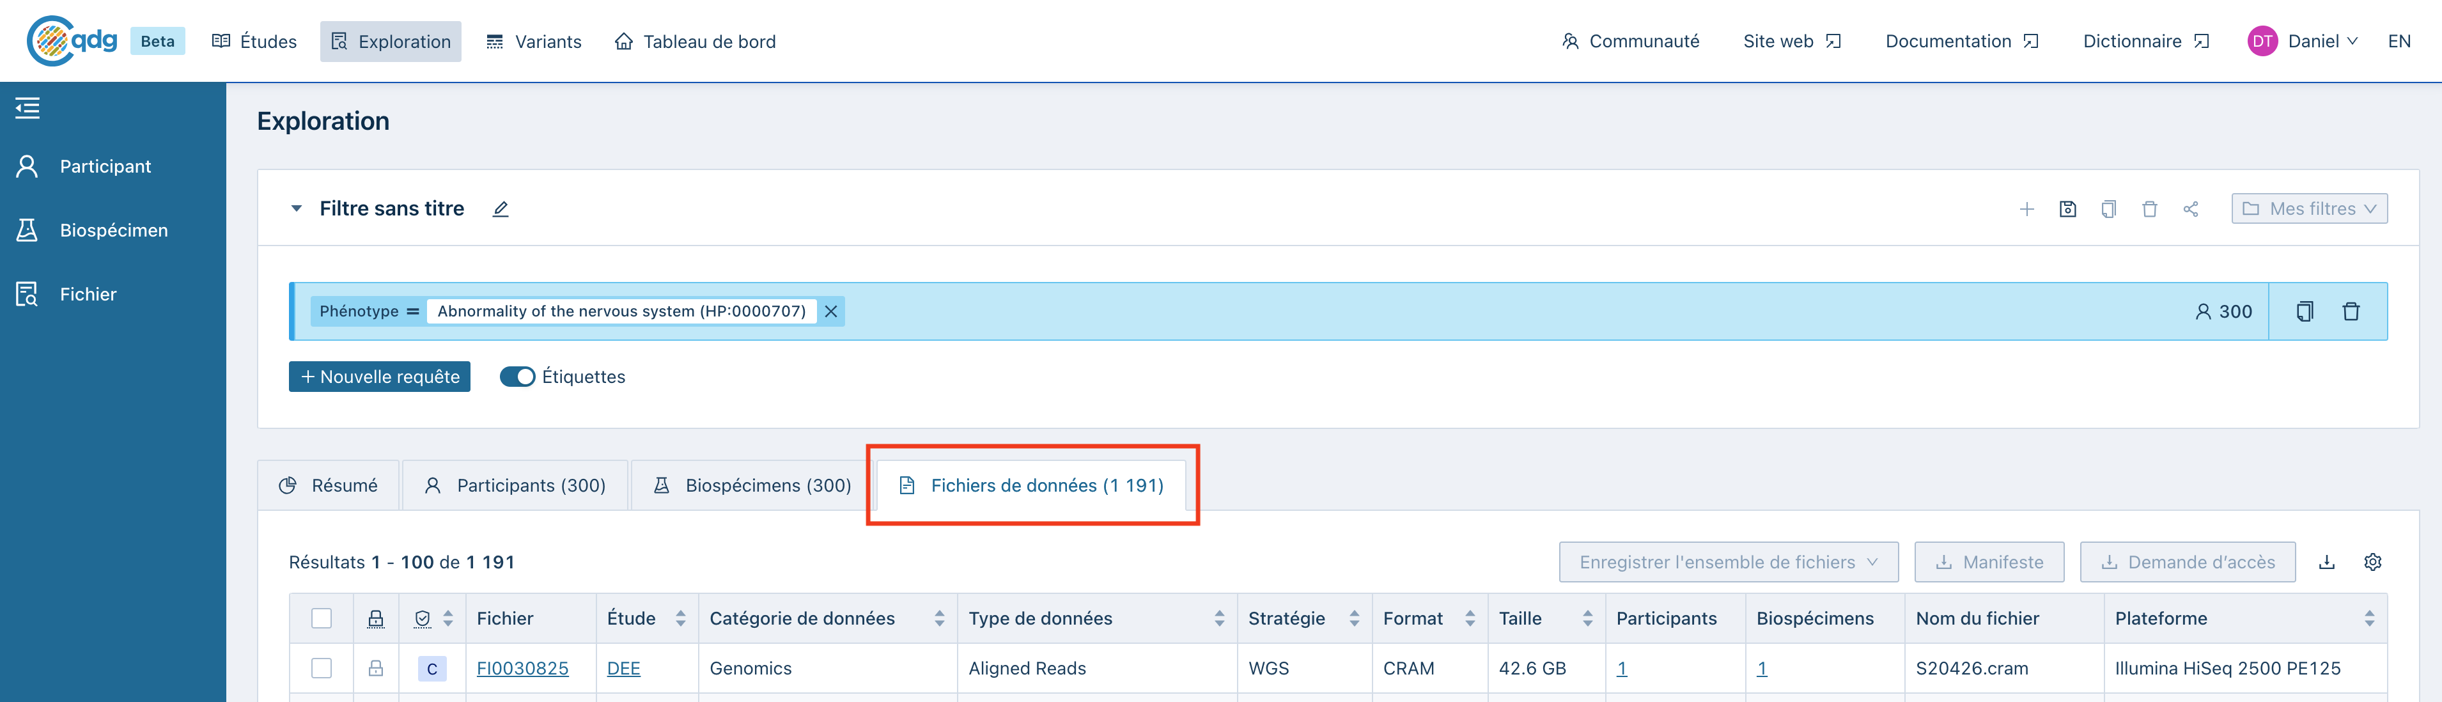The width and height of the screenshot is (2442, 702).
Task: Remove the Abnormality of nervous system filter value
Action: (x=830, y=311)
